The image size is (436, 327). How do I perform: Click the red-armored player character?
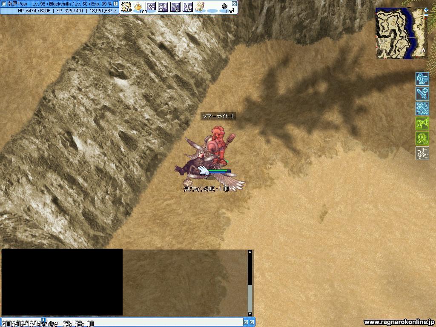tap(220, 145)
